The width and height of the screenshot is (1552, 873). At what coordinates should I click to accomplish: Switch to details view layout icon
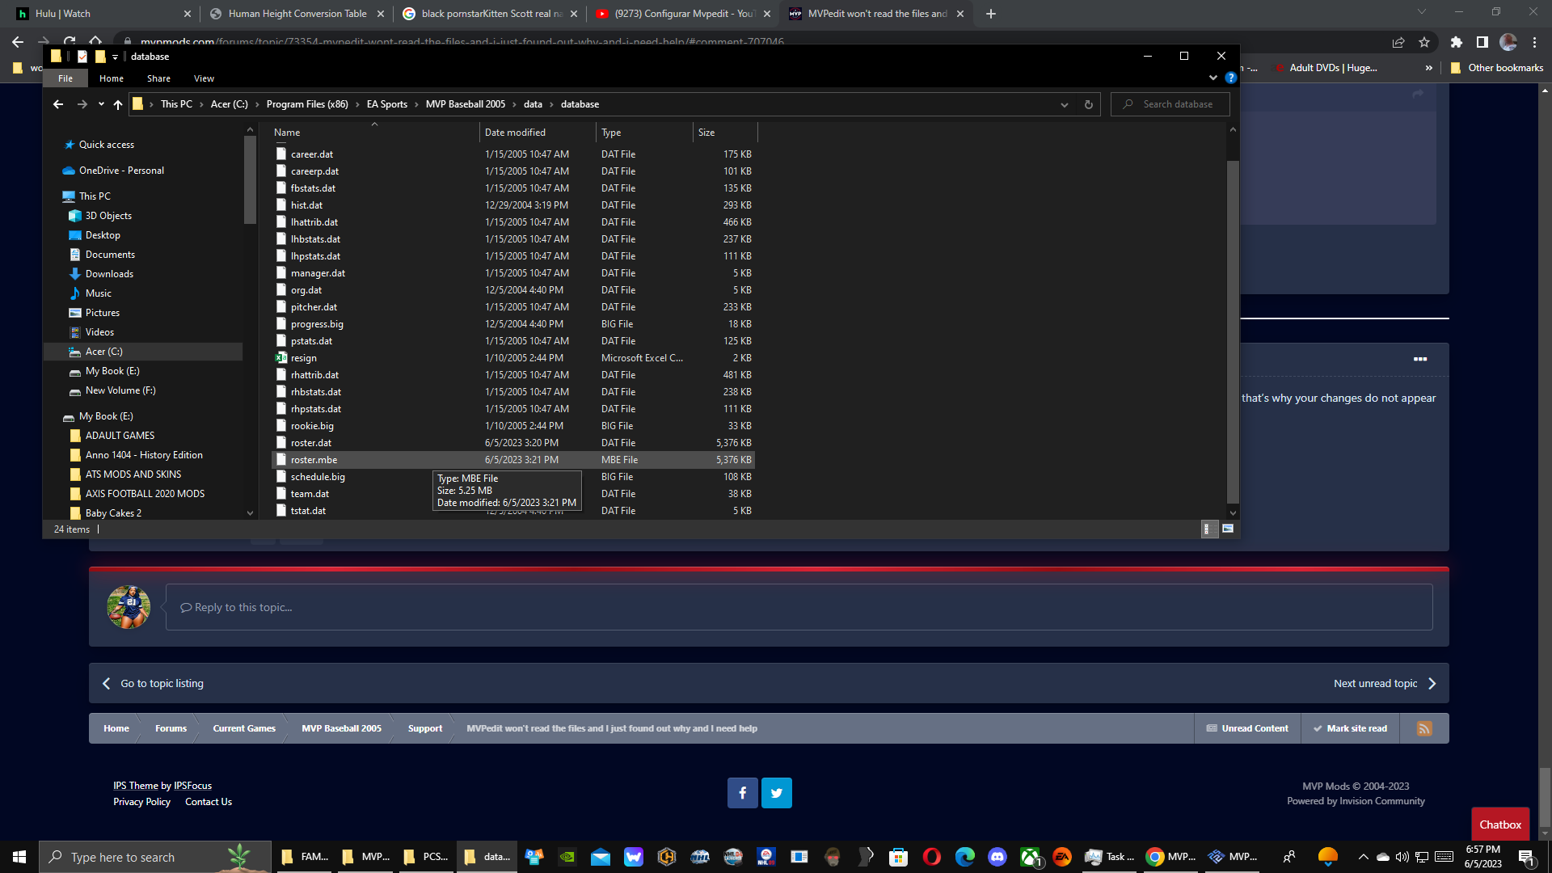pyautogui.click(x=1208, y=529)
